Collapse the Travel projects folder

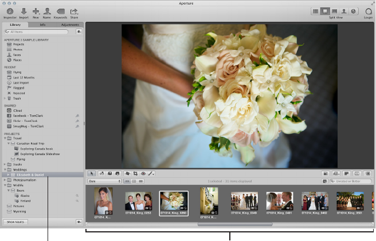[x=5, y=138]
